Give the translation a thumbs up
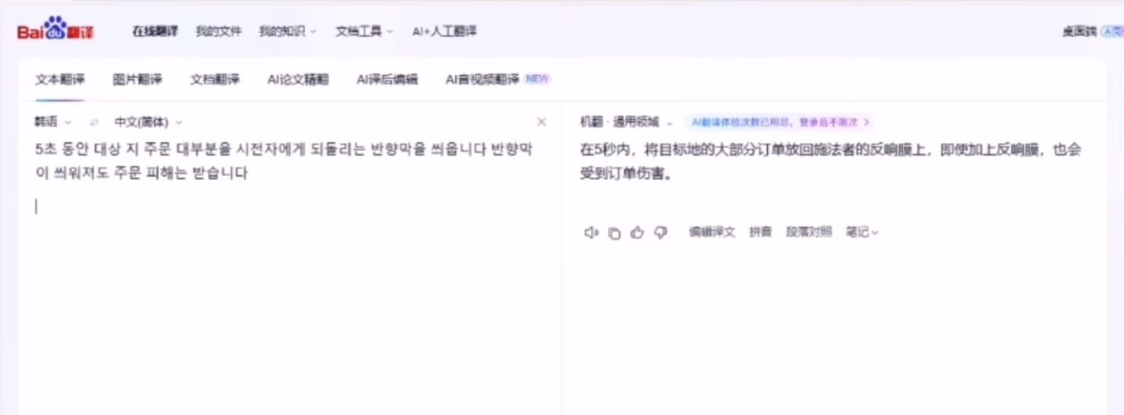 pos(637,232)
